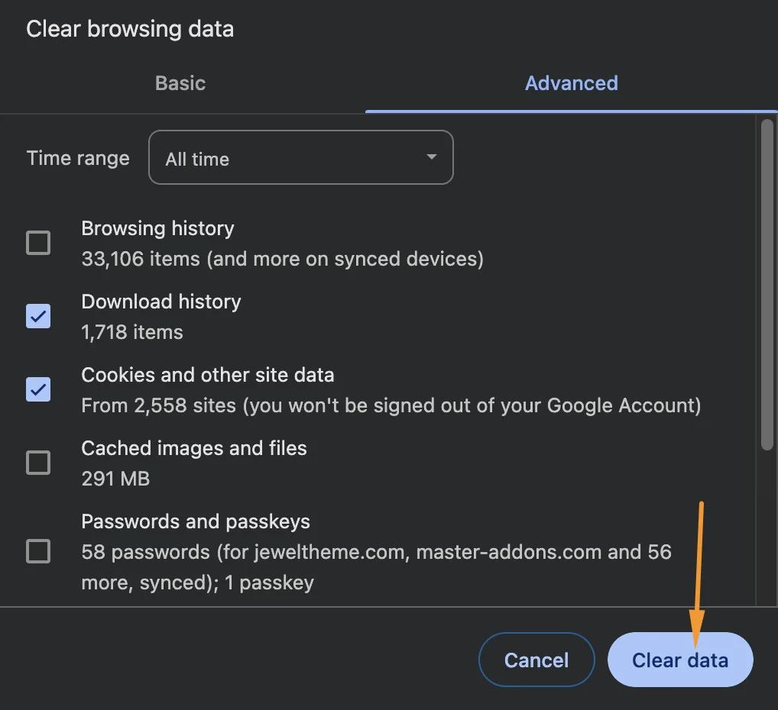This screenshot has height=710, width=778.
Task: Click the "Download history" label text
Action: point(161,302)
